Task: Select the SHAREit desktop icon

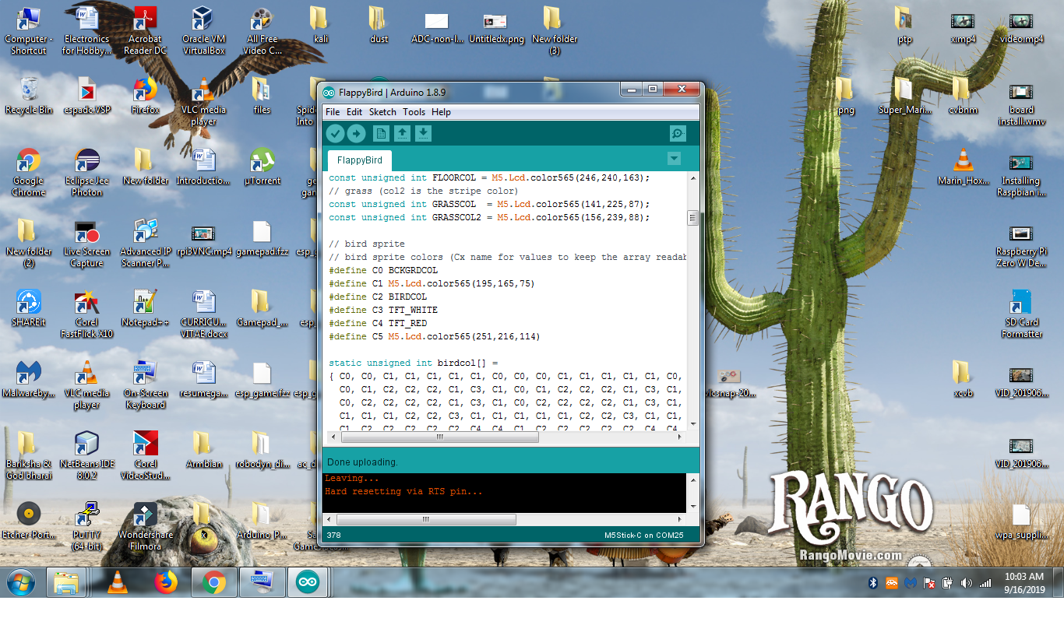Action: point(29,308)
